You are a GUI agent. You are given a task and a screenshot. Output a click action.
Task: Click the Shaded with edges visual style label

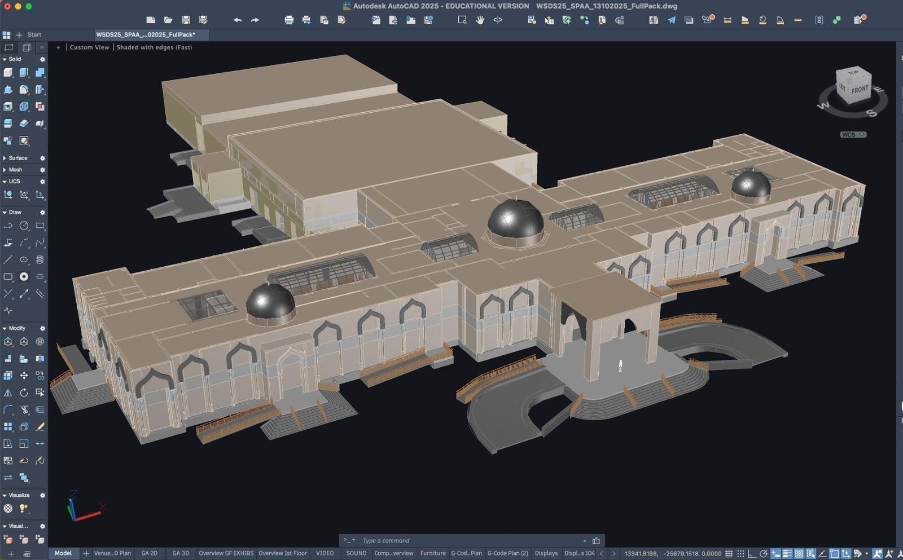(x=154, y=47)
